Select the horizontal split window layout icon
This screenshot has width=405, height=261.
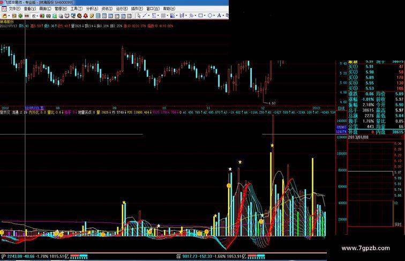98,16
